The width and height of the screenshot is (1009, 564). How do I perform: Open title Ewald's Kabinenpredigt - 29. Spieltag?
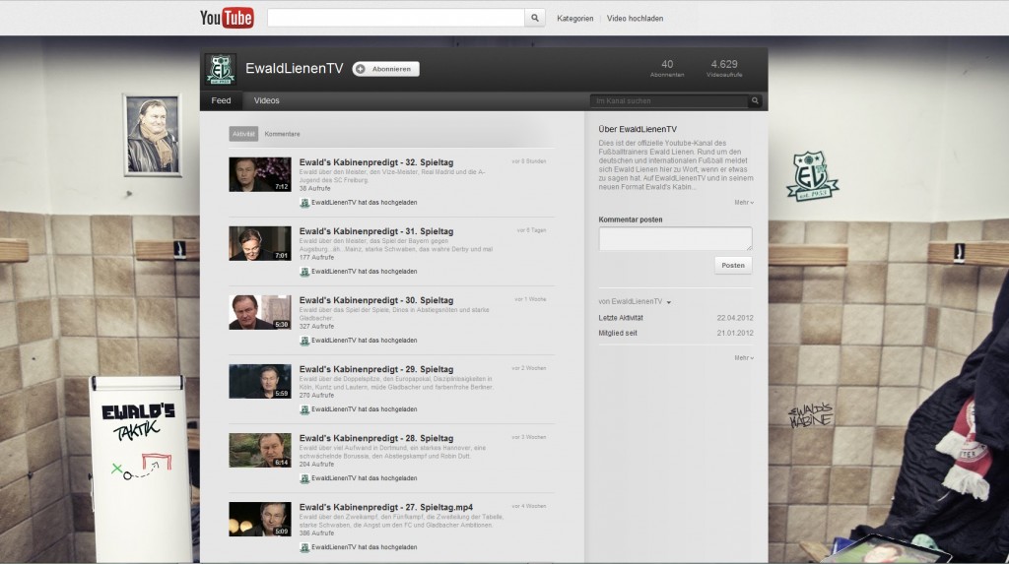point(375,369)
